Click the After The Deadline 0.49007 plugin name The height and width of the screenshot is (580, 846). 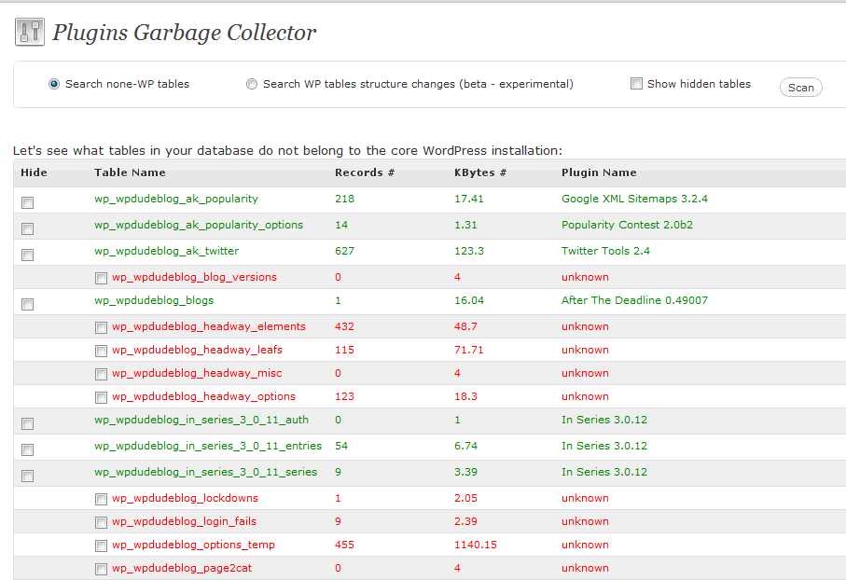[634, 300]
